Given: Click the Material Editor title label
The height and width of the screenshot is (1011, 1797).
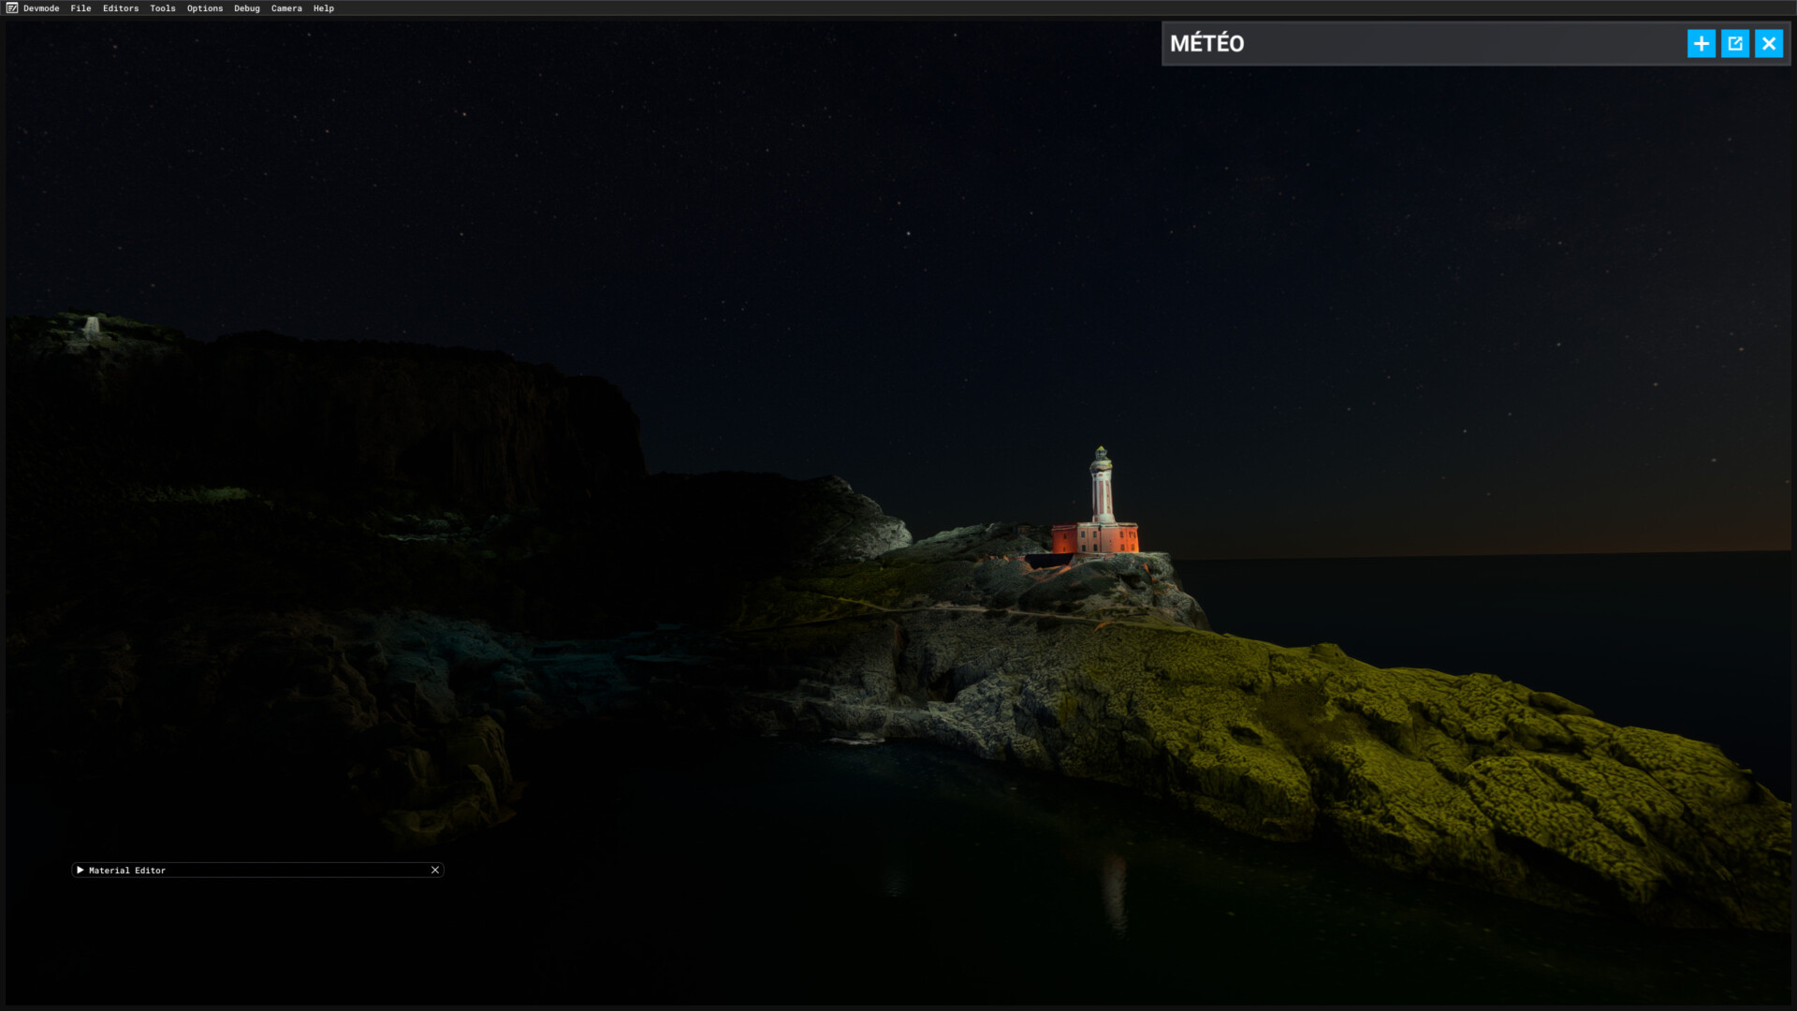Looking at the screenshot, I should [x=127, y=871].
